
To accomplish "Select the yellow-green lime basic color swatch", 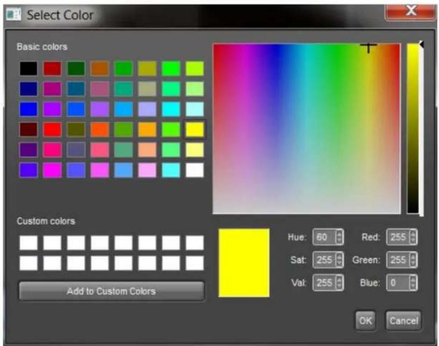I will click(x=194, y=68).
